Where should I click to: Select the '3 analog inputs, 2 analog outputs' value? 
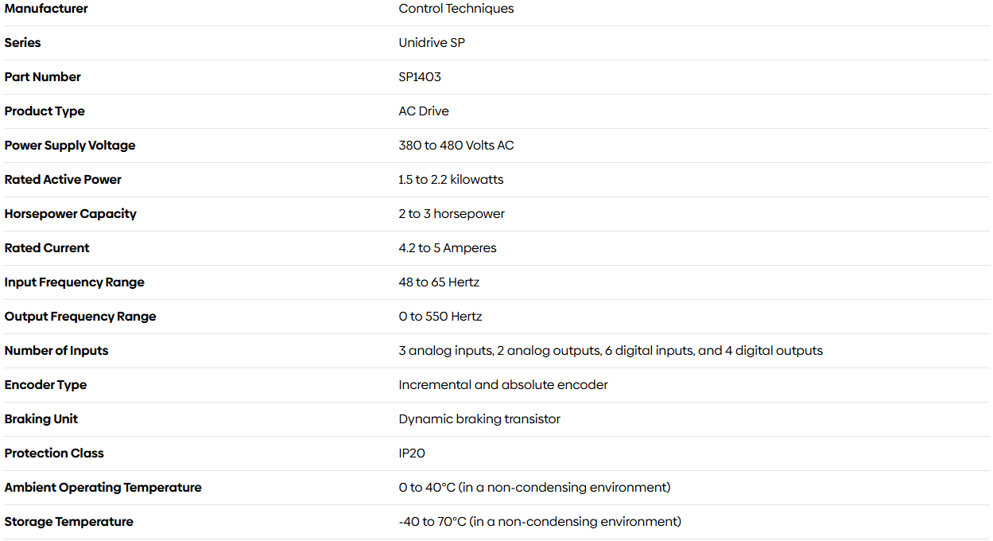[611, 351]
